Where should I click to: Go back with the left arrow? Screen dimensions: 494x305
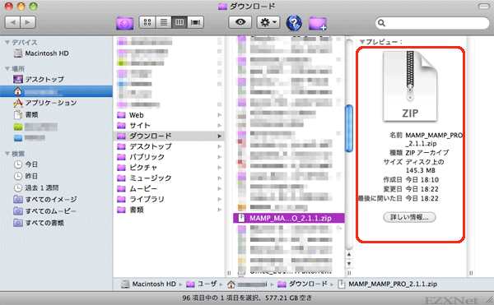(12, 22)
